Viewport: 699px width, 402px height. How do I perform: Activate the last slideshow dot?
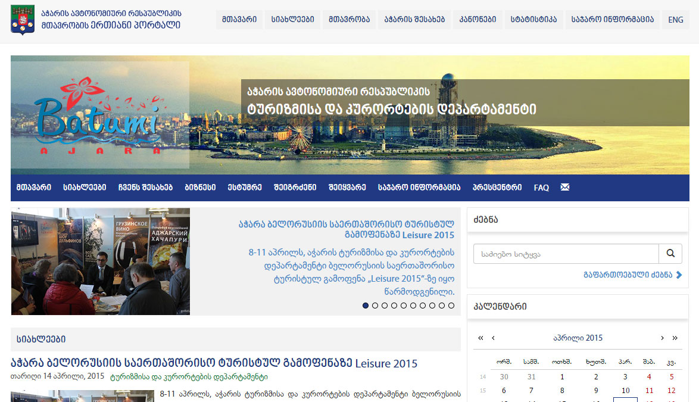tap(451, 305)
